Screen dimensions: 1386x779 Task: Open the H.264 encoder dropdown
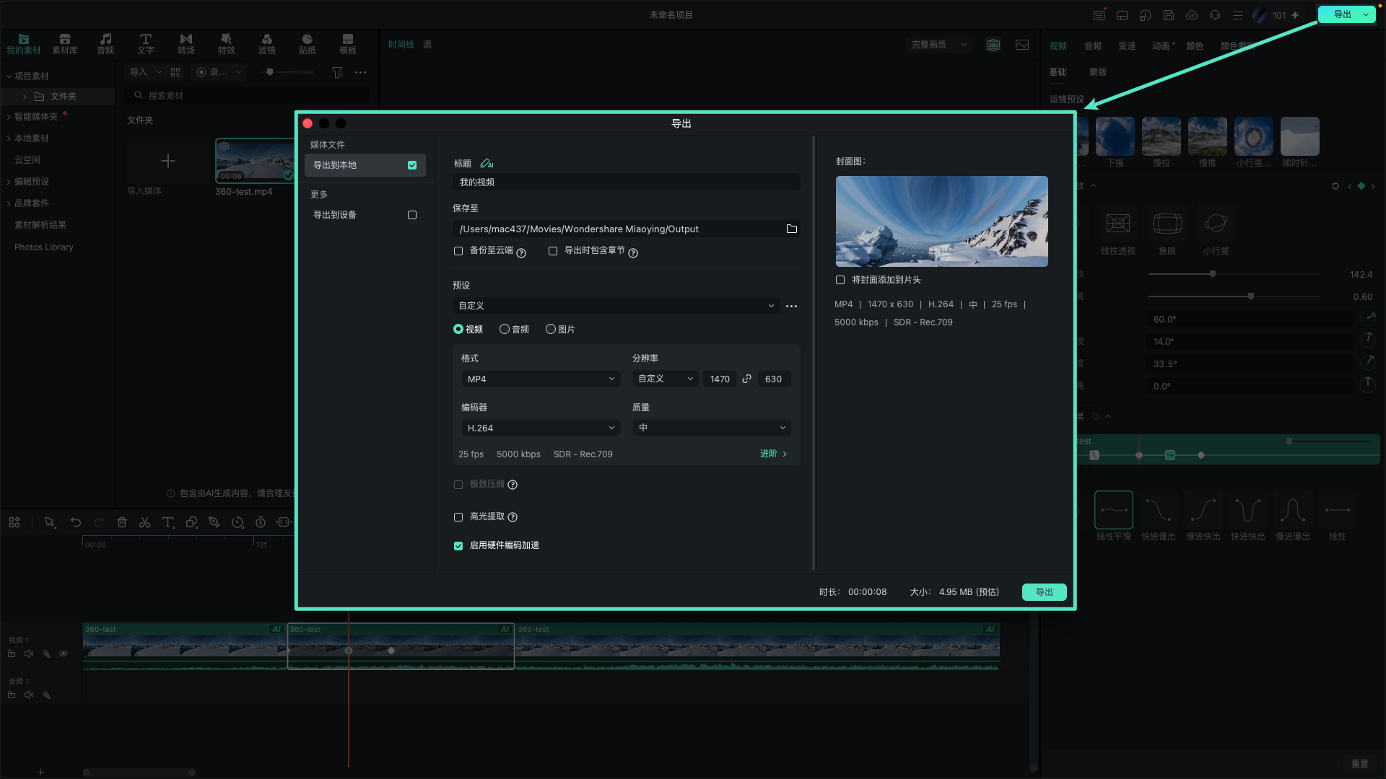point(541,428)
